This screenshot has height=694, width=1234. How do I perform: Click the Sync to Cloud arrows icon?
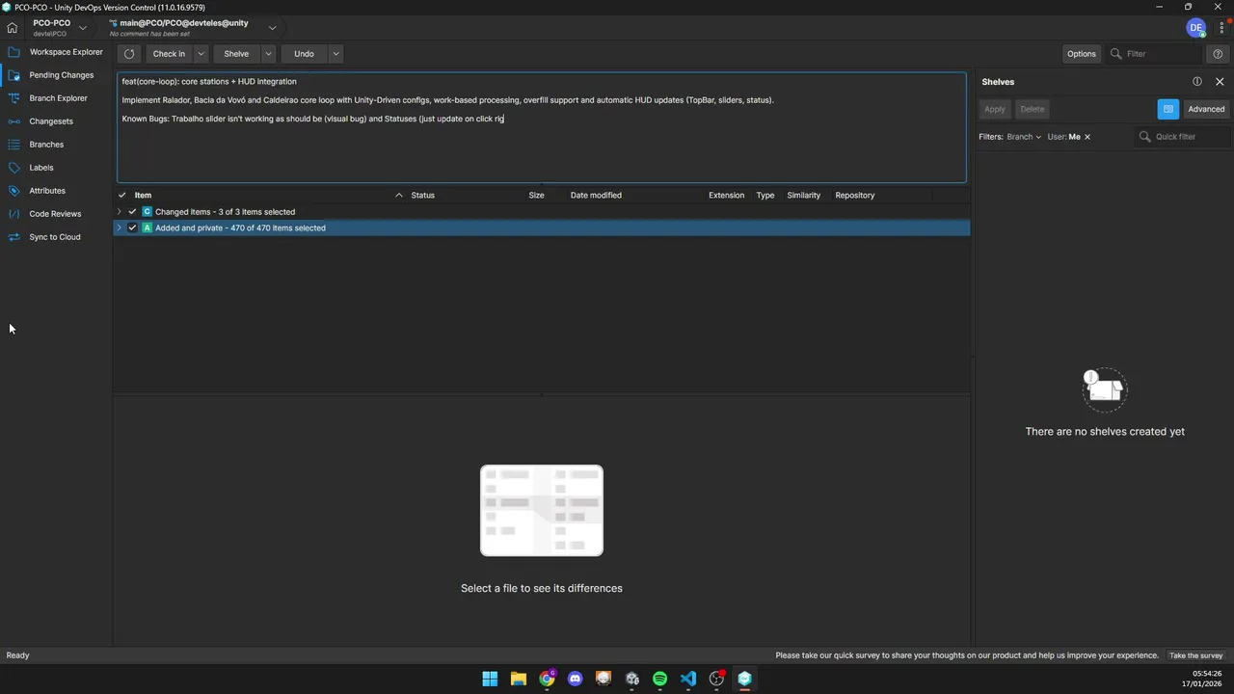click(13, 237)
